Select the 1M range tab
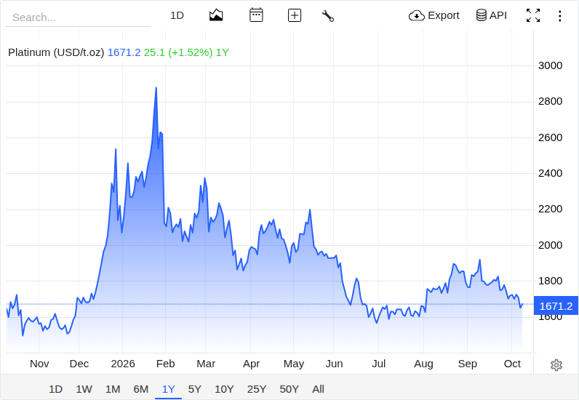Viewport: 579px width, 400px height. 113,389
